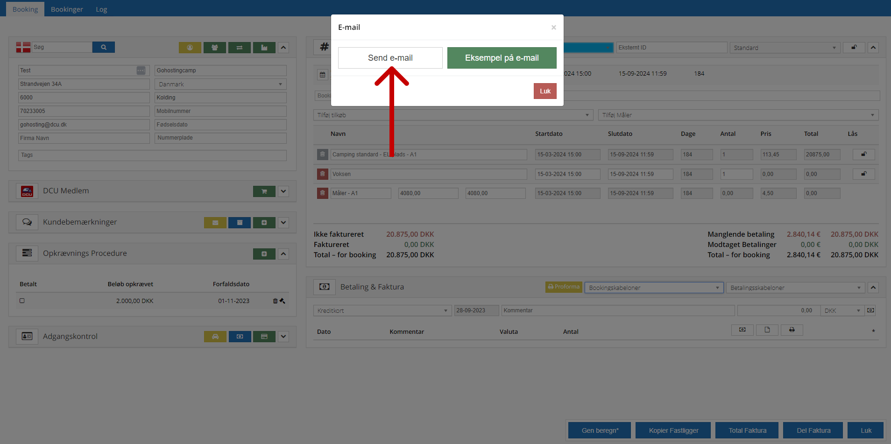
Task: Tick the Betalt checkbox for 2.000,00 DKK
Action: coord(22,301)
